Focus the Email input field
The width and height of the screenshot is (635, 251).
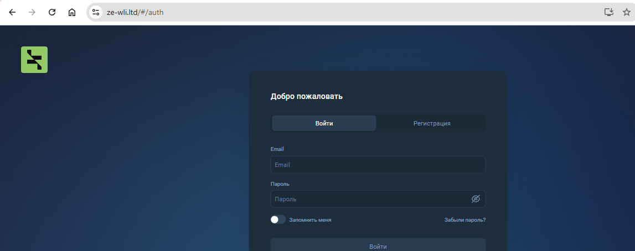(x=378, y=165)
